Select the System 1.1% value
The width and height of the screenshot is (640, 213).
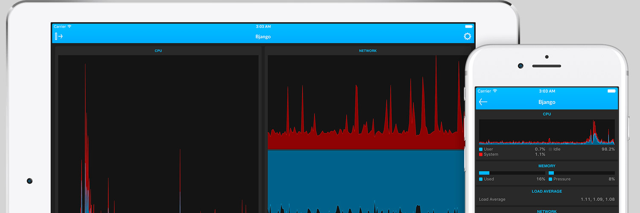(x=540, y=155)
